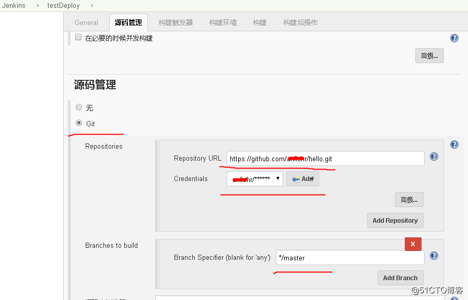Select the Git radio option
Screen dimensions: 468x300
pyautogui.click(x=79, y=123)
